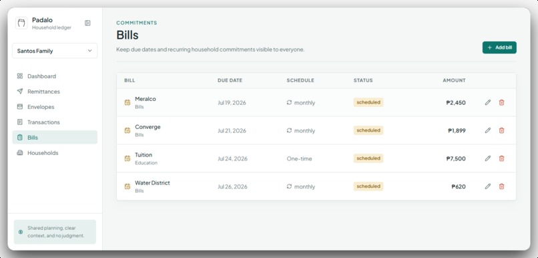
Task: Go to Dashboard in sidebar
Action: (55, 76)
